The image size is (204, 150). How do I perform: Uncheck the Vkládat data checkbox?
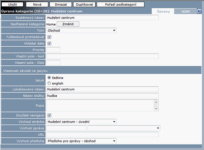(49, 43)
